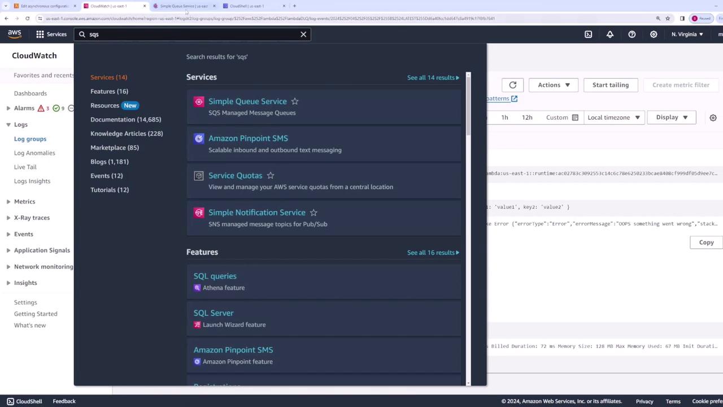Open the settings gear in top bar
The image size is (723, 407).
[x=654, y=34]
